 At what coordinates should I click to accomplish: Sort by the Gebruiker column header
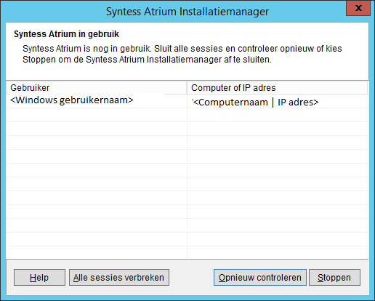(96, 87)
